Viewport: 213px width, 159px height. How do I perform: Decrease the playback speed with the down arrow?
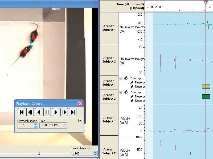point(35,127)
